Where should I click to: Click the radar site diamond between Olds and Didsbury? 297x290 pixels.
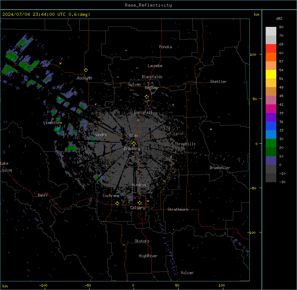(134, 144)
